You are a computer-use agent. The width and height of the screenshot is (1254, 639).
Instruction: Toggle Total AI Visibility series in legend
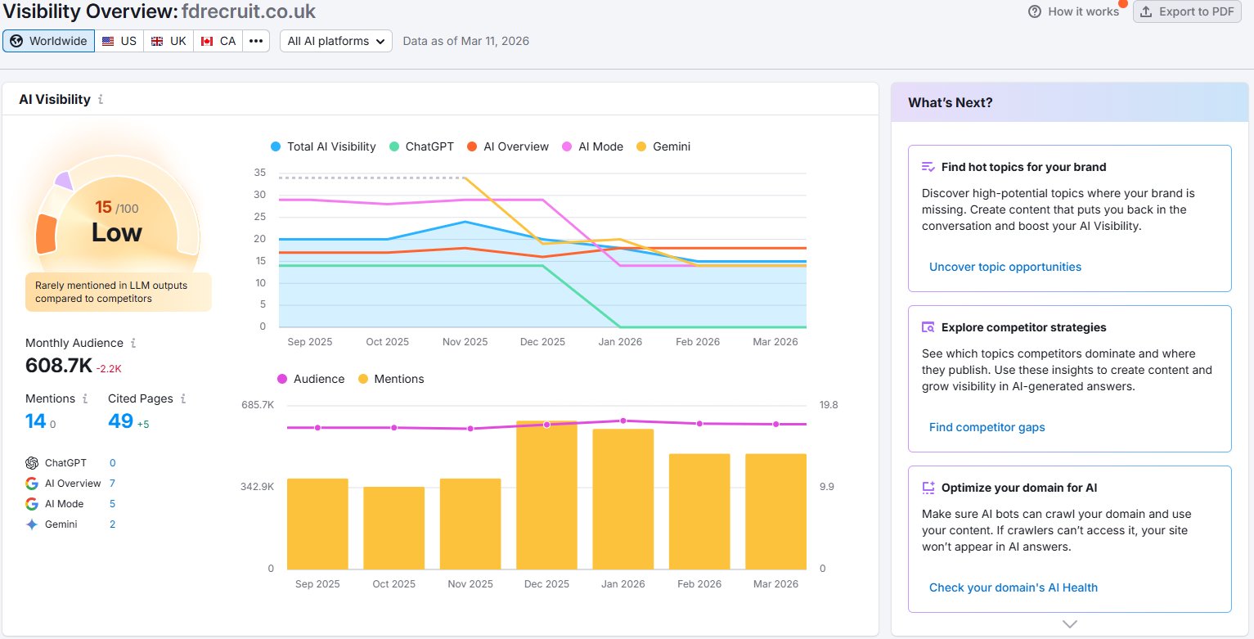[323, 146]
